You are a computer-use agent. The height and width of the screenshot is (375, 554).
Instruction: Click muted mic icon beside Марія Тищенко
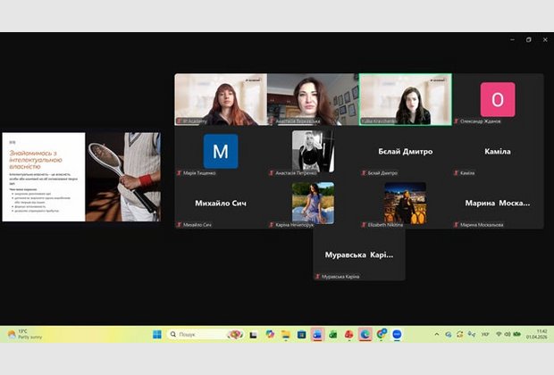tap(179, 173)
